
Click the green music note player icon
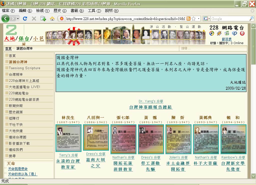coord(227,33)
